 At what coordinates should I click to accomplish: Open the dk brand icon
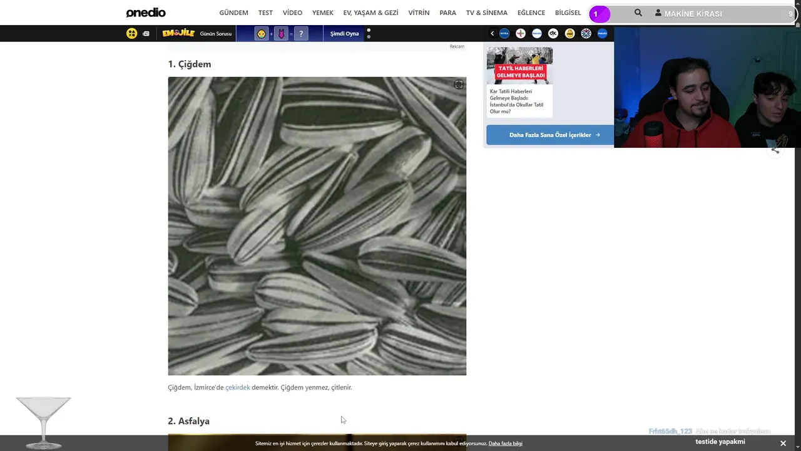pyautogui.click(x=553, y=33)
